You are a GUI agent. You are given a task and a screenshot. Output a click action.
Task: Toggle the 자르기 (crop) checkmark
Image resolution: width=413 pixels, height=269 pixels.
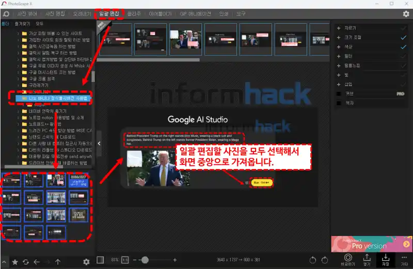click(403, 28)
